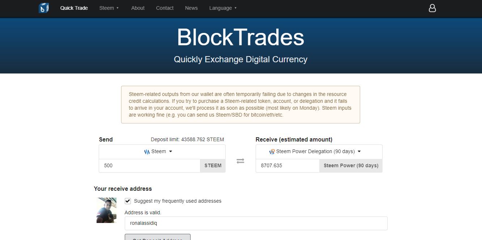Open the News page
482x240 pixels.
[191, 8]
